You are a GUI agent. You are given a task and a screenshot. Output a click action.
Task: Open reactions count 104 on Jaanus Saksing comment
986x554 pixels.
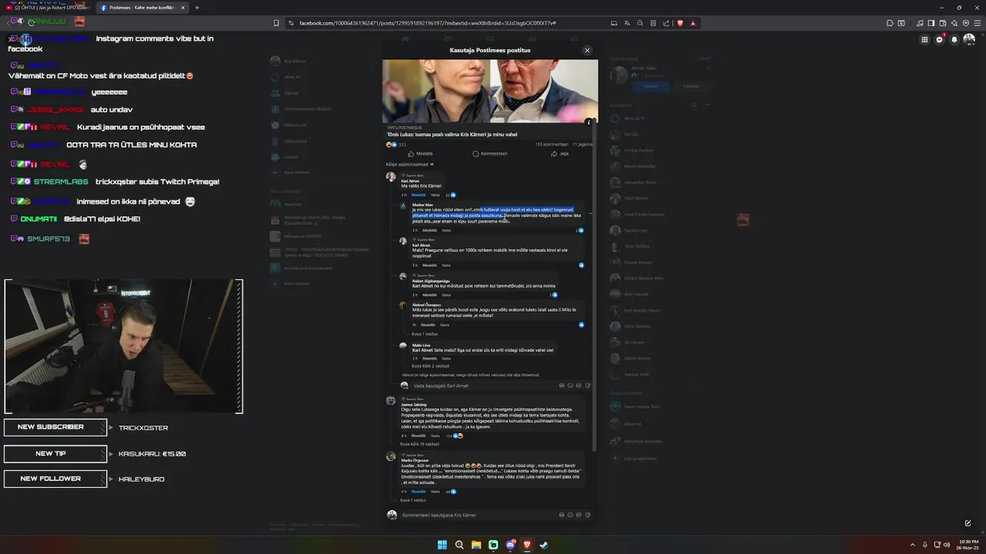(454, 436)
